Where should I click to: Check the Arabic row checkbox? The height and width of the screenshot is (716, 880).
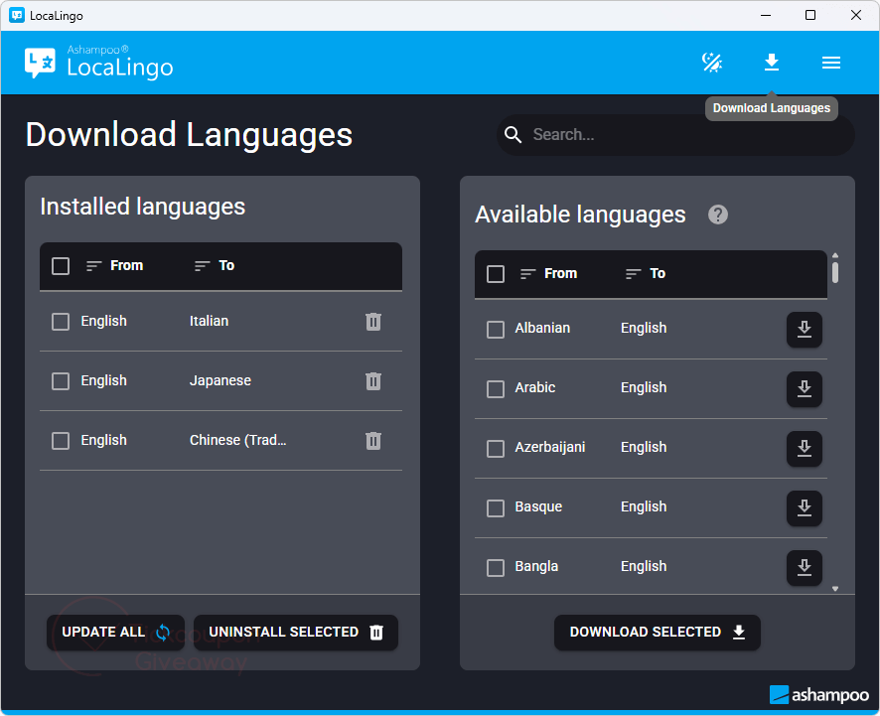(x=496, y=389)
